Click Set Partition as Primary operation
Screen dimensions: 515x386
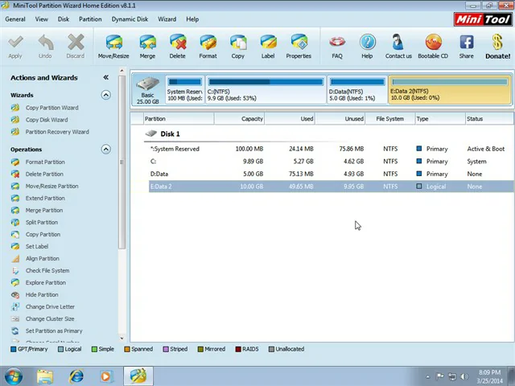[53, 331]
